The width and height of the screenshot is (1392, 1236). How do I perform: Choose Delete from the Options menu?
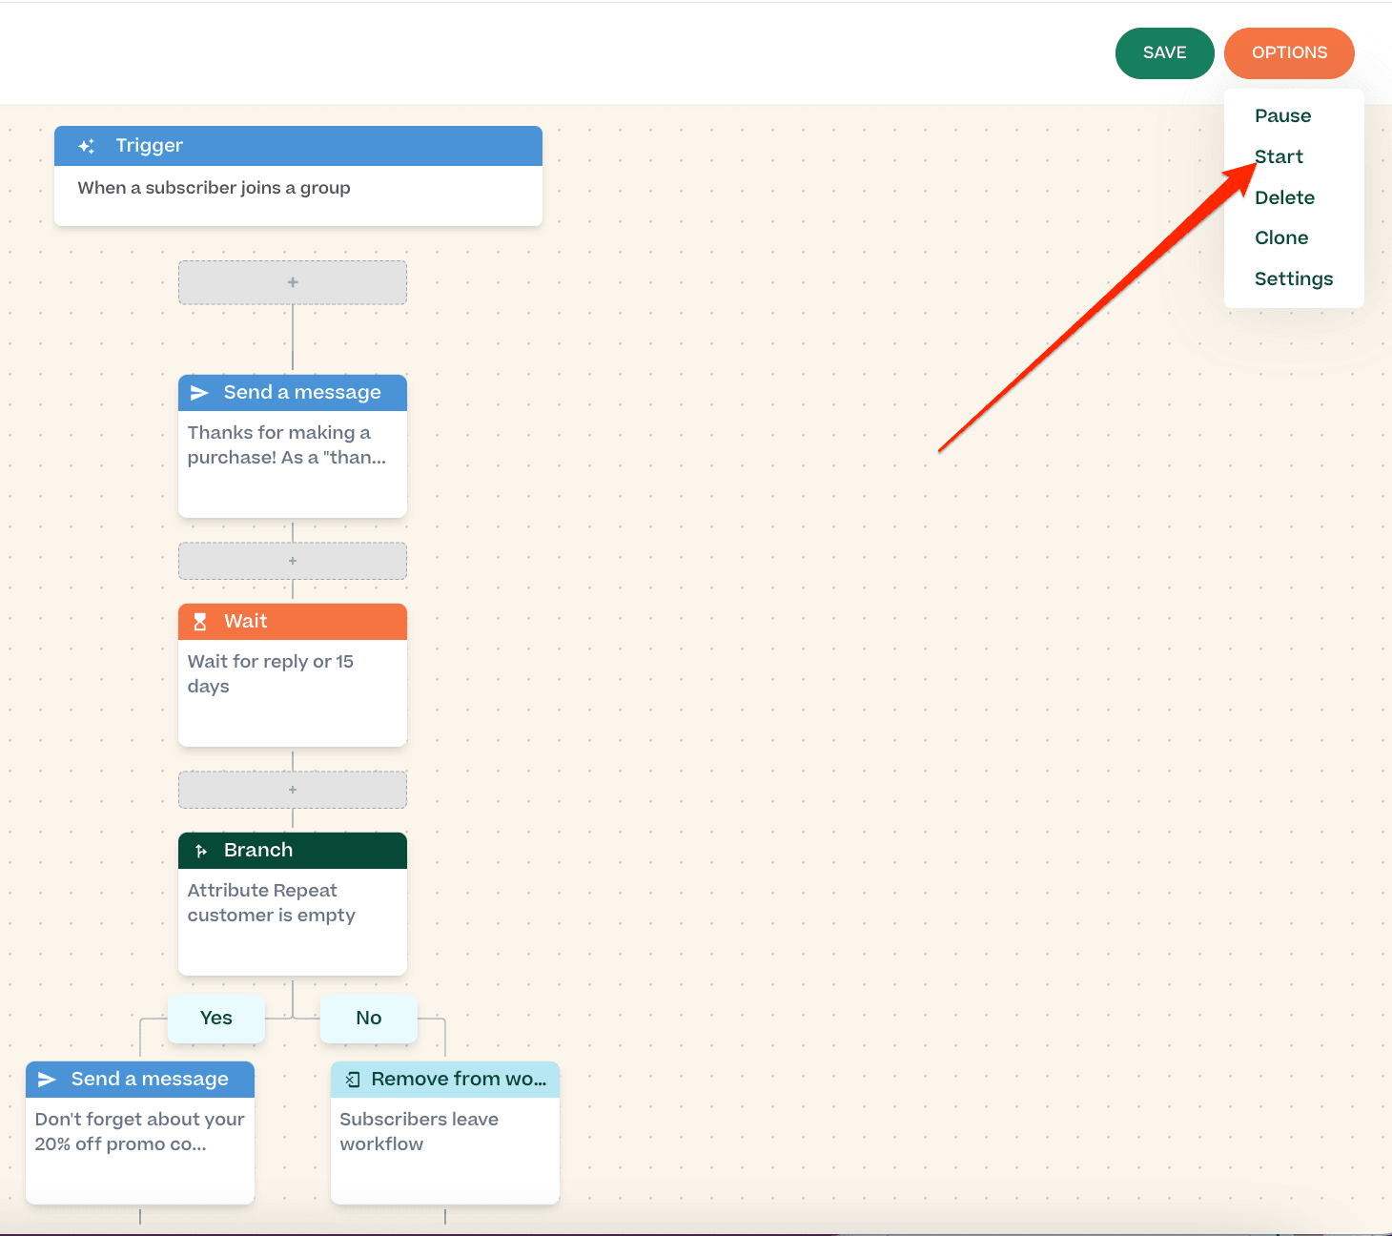coord(1284,198)
